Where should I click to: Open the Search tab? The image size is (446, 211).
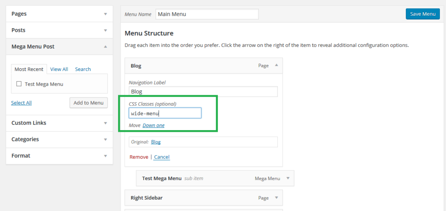(x=83, y=69)
